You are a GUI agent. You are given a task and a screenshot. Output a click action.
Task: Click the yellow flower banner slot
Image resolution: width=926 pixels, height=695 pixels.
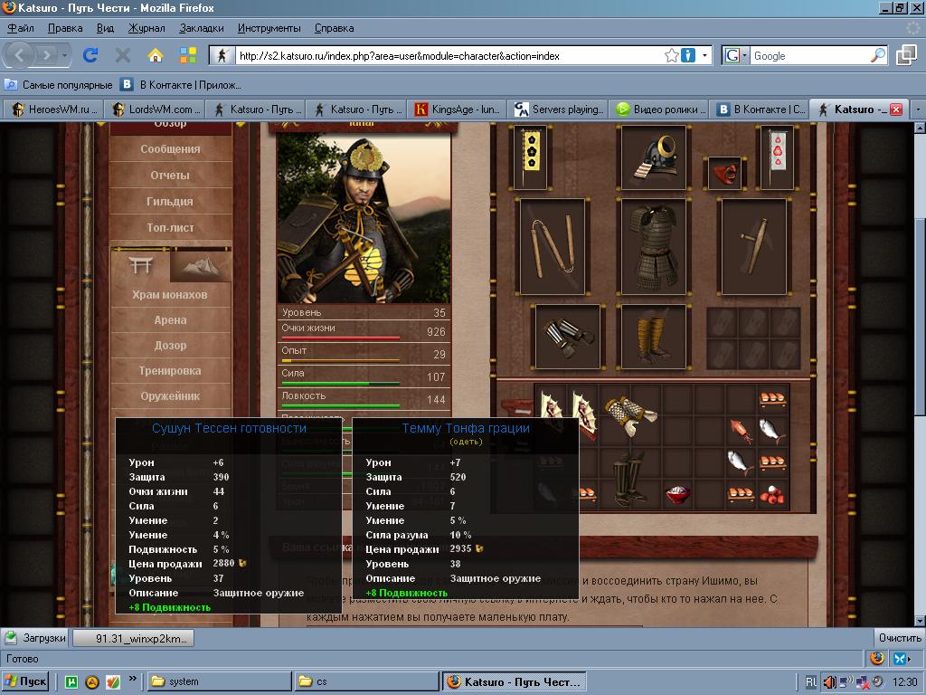[x=531, y=157]
